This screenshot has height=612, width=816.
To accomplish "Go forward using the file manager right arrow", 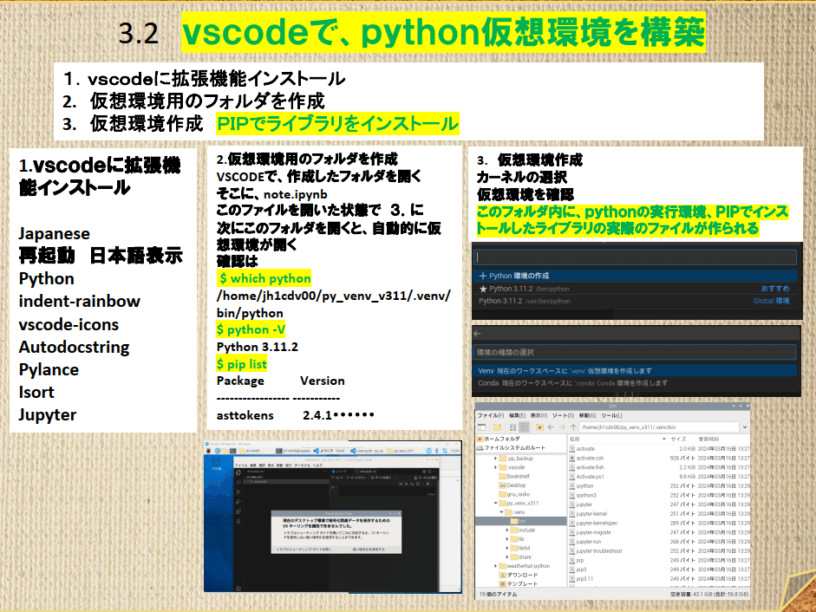I will point(562,427).
